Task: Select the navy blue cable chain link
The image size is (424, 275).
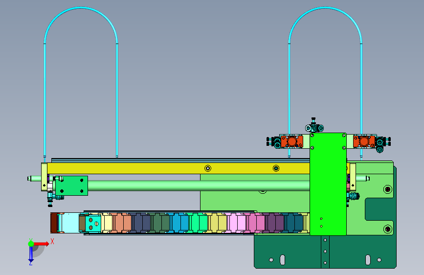Action: coord(141,223)
